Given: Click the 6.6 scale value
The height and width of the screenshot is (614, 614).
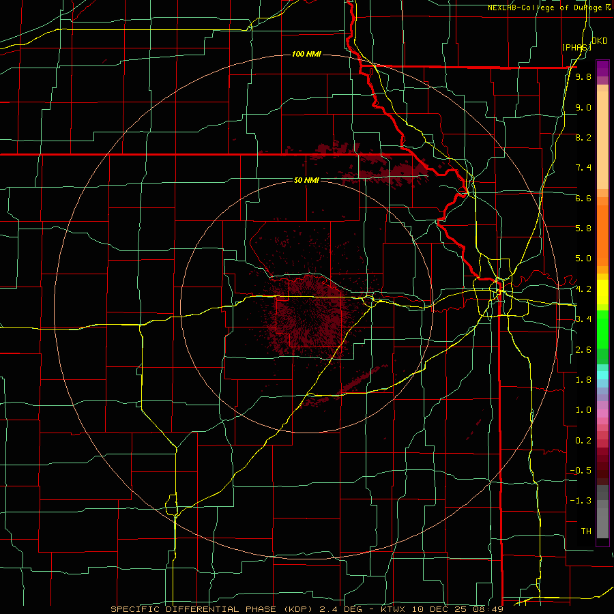Looking at the screenshot, I should coord(583,198).
